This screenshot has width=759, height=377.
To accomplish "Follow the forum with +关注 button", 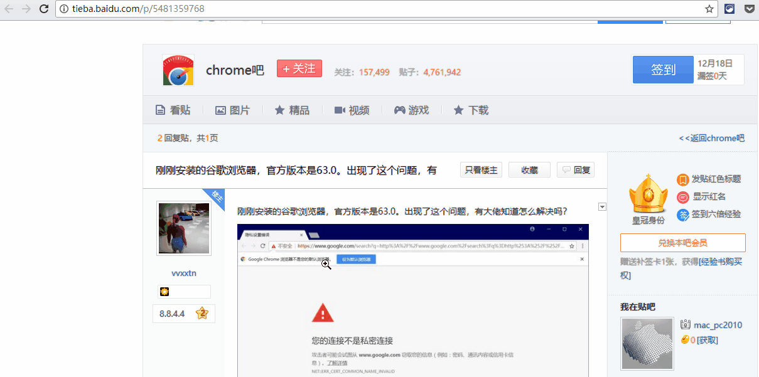I will (x=299, y=68).
